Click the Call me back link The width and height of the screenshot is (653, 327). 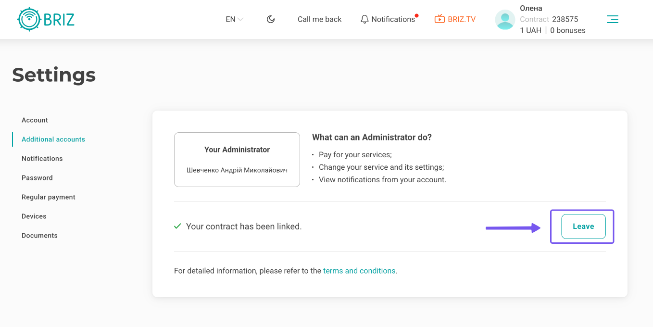[319, 19]
